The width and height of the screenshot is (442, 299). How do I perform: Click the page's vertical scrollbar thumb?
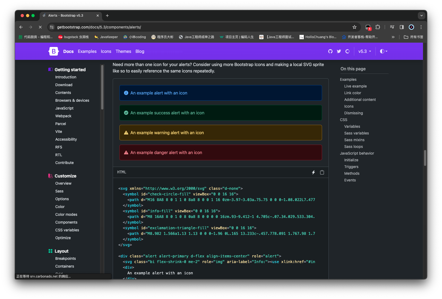click(x=425, y=158)
